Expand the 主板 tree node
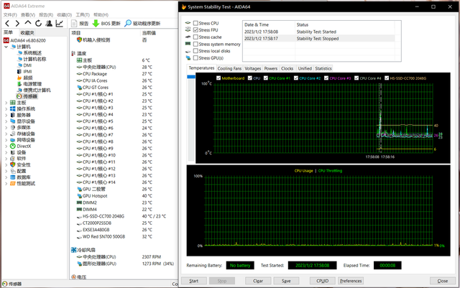Viewport: 460px width, 288px height. click(6, 103)
